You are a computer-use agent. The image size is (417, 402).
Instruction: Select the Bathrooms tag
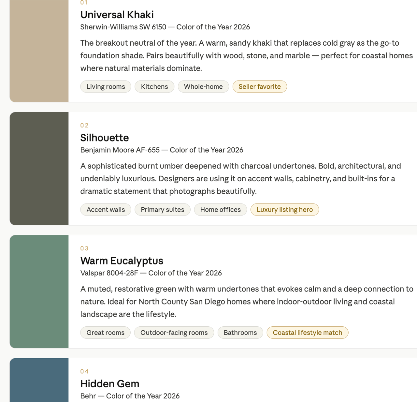tap(240, 332)
